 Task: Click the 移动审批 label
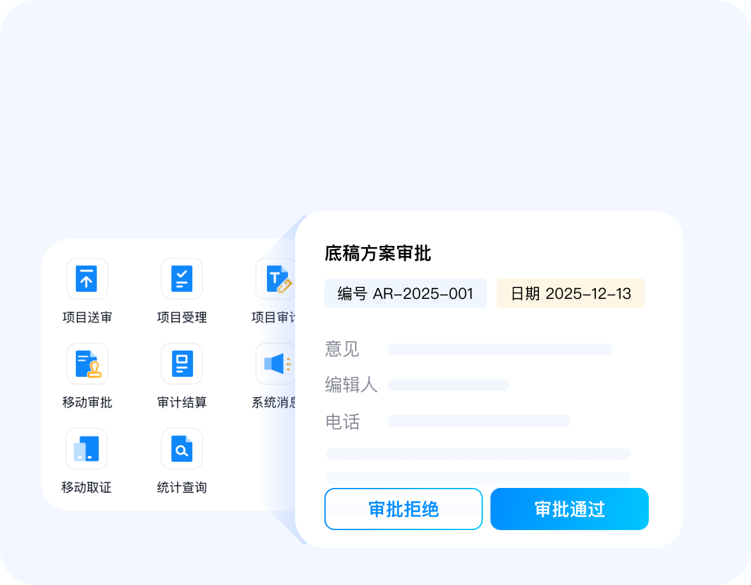coord(87,402)
